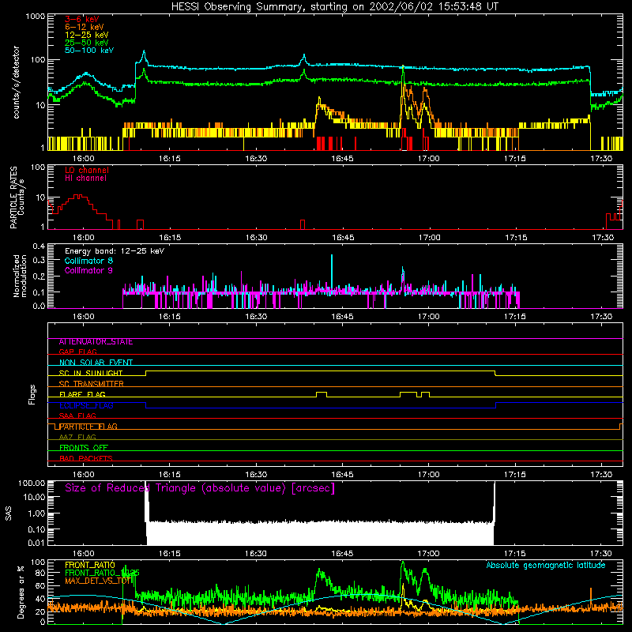Click the ECLIPSE_FLAG label

(86, 405)
